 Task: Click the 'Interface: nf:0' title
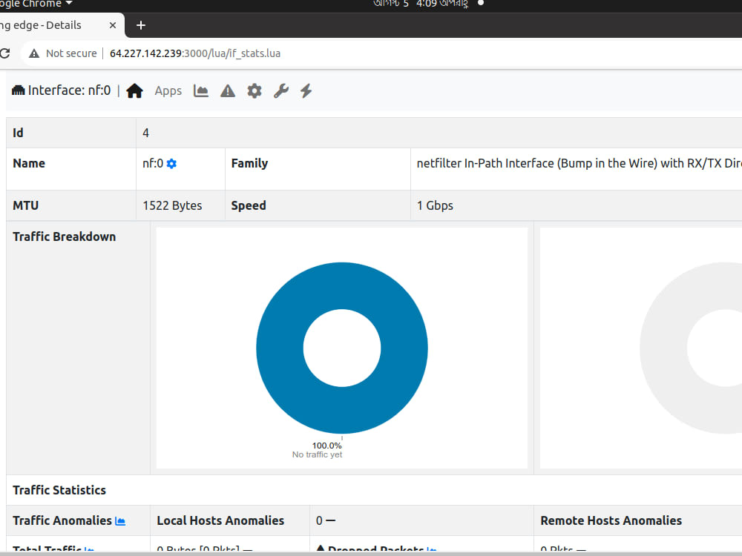[69, 90]
